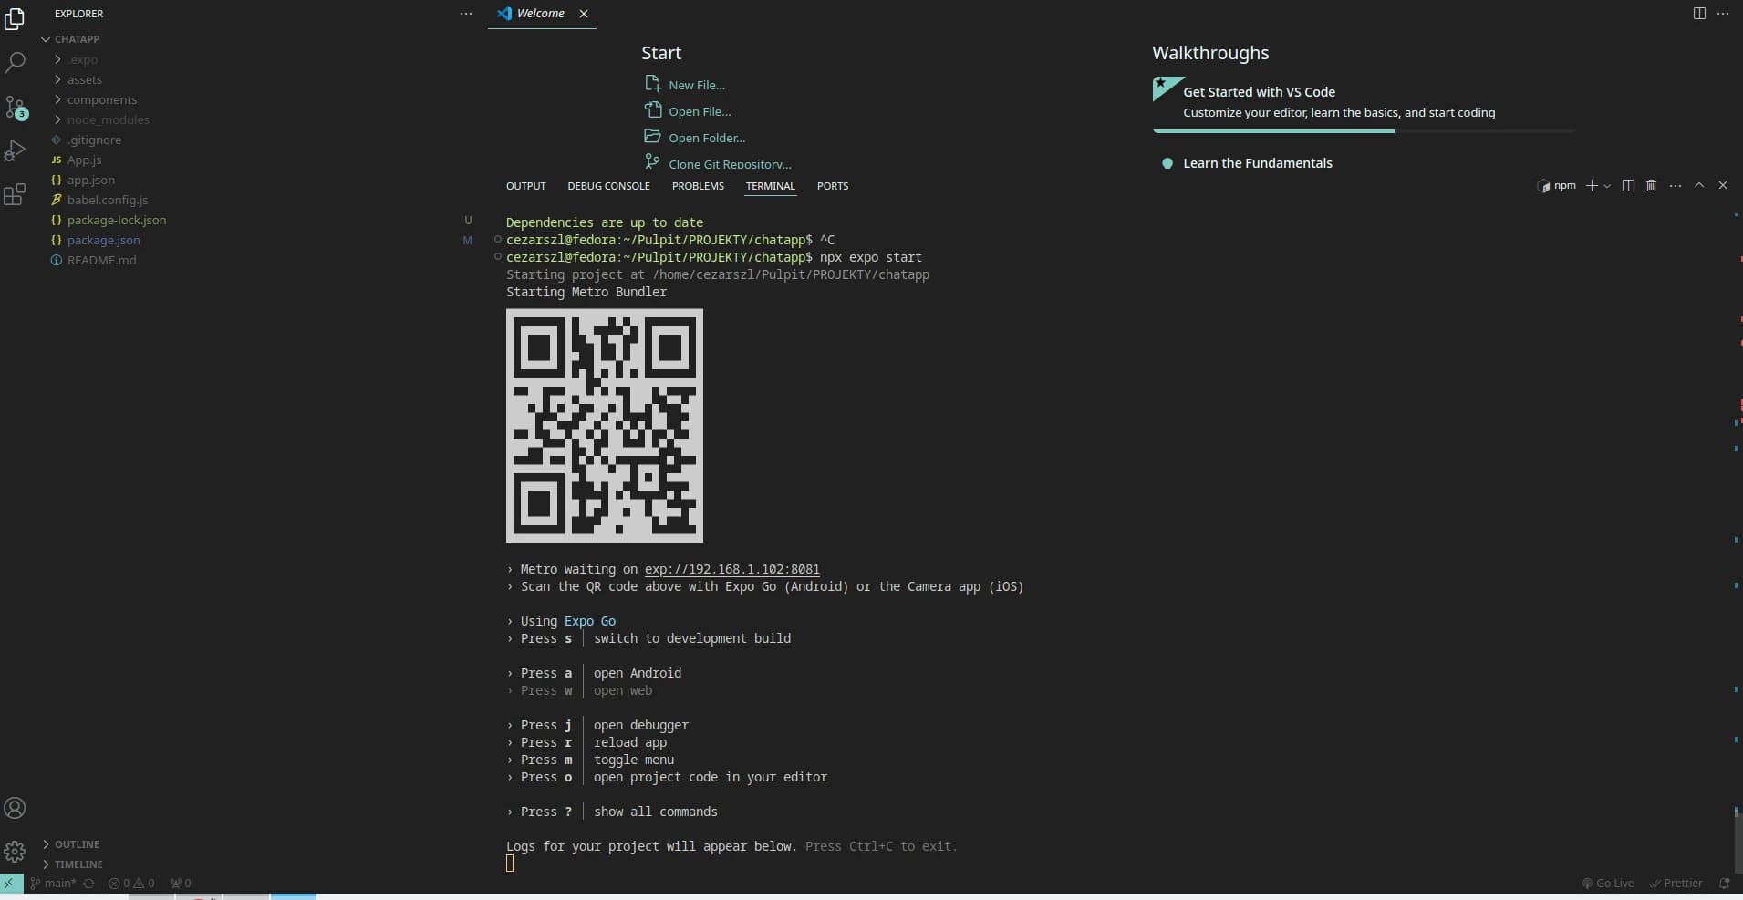Open the Source Control view
This screenshot has height=900, width=1743.
point(16,107)
